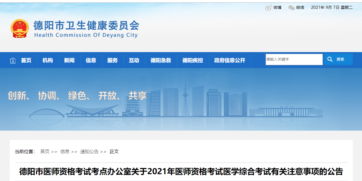Click 信息 breadcrumb link

65,151
